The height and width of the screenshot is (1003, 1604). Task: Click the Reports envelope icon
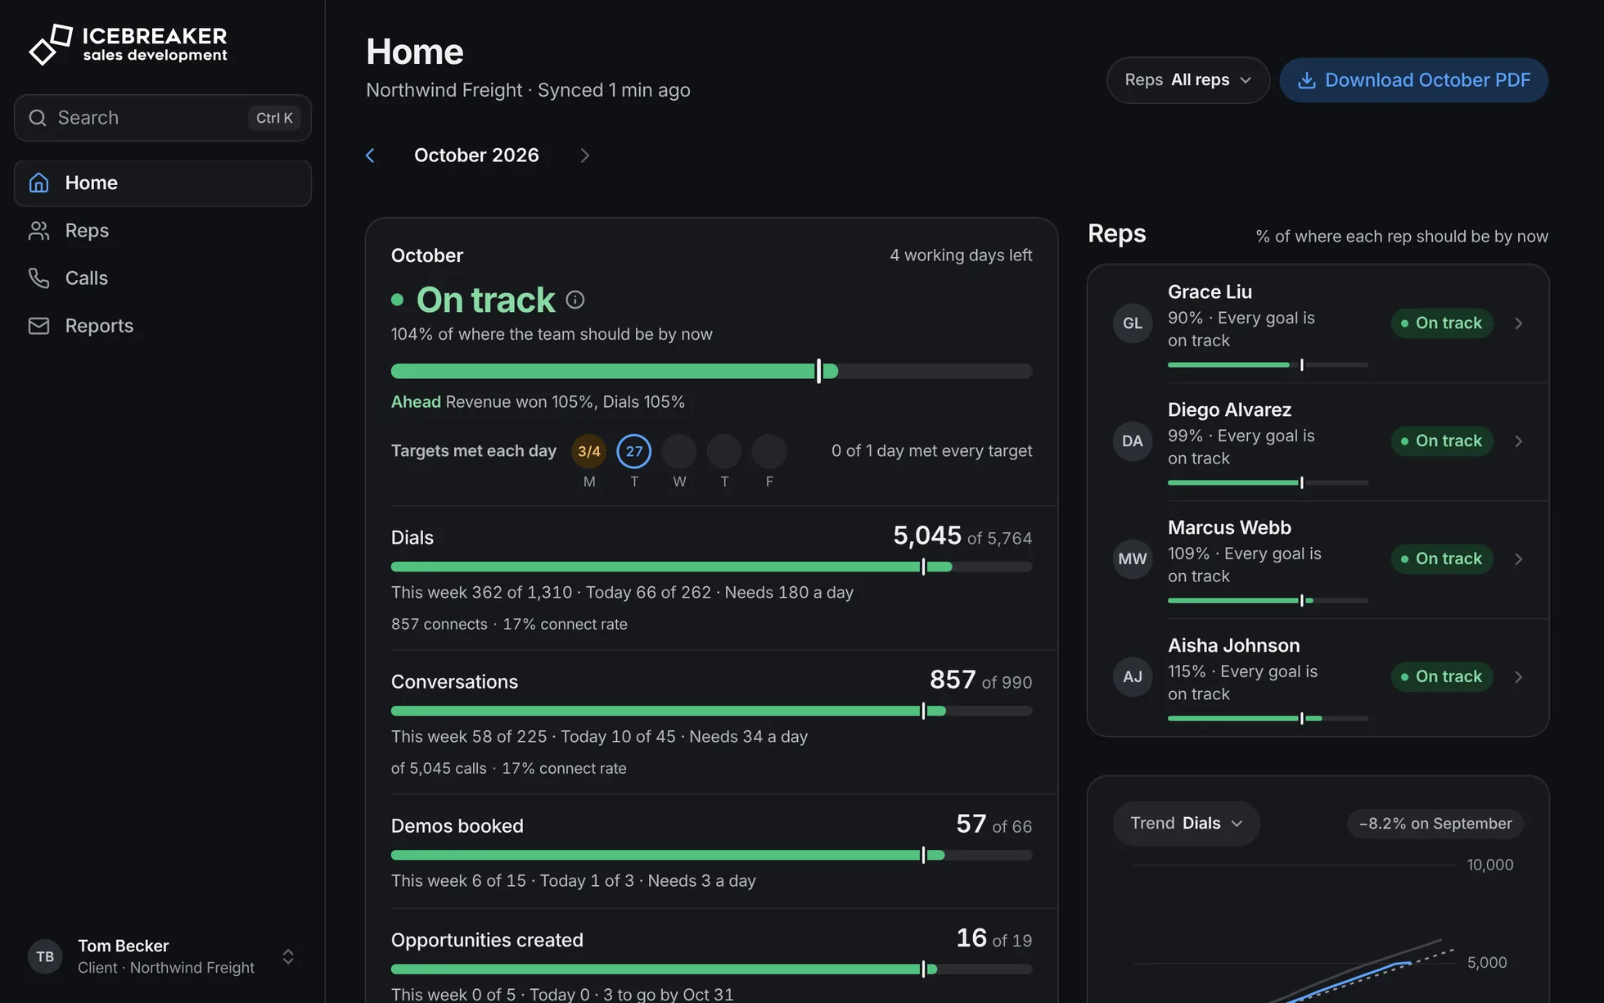[x=38, y=325]
